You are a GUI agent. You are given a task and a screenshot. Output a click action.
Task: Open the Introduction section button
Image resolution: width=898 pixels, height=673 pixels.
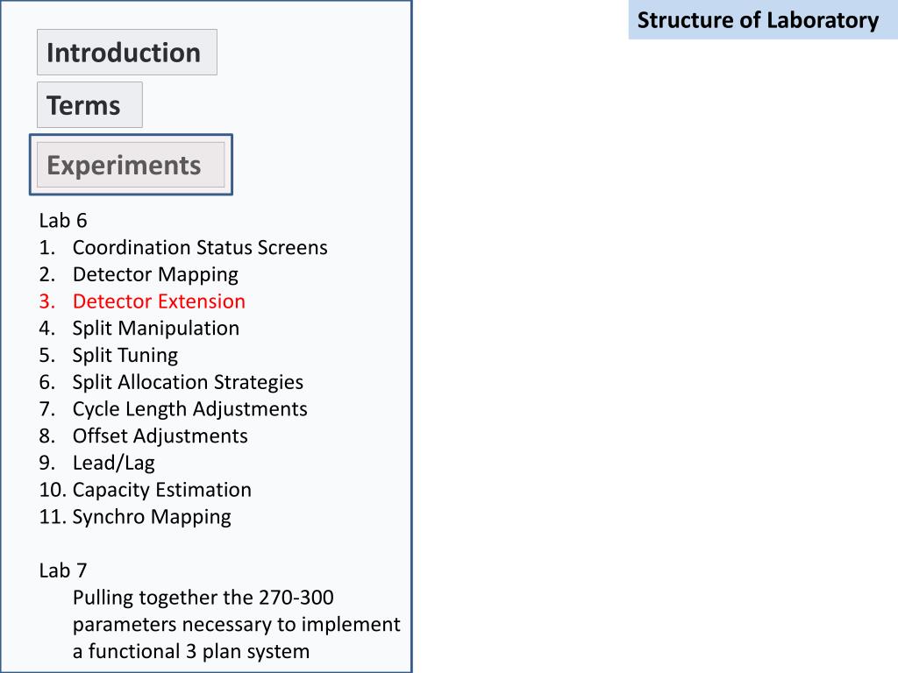coord(127,52)
